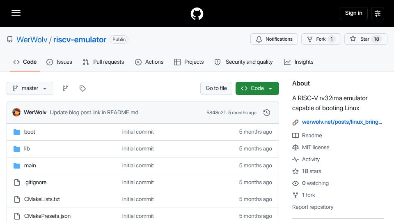
Task: View the star count badge 18
Action: tap(376, 39)
